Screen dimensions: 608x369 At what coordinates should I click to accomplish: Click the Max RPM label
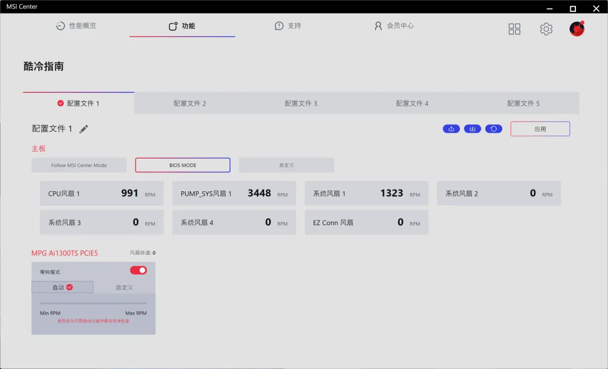(136, 313)
